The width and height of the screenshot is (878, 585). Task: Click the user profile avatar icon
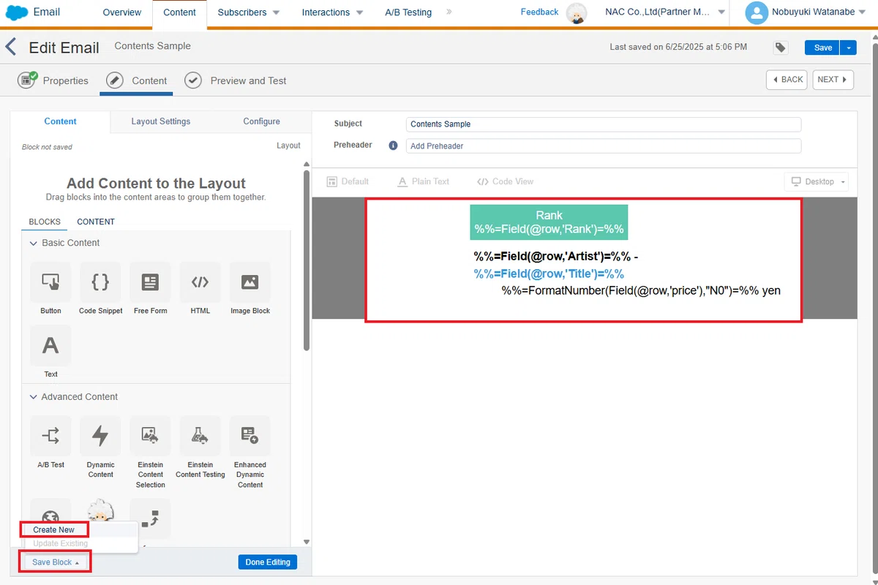[x=757, y=12]
